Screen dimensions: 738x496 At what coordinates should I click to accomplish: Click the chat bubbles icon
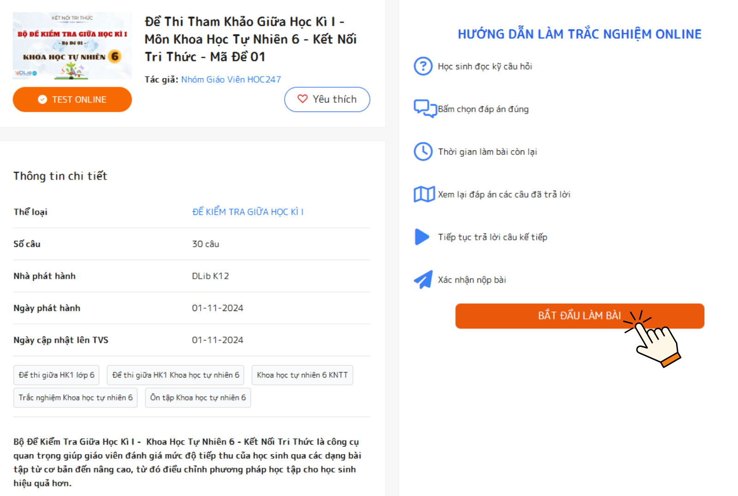(424, 108)
